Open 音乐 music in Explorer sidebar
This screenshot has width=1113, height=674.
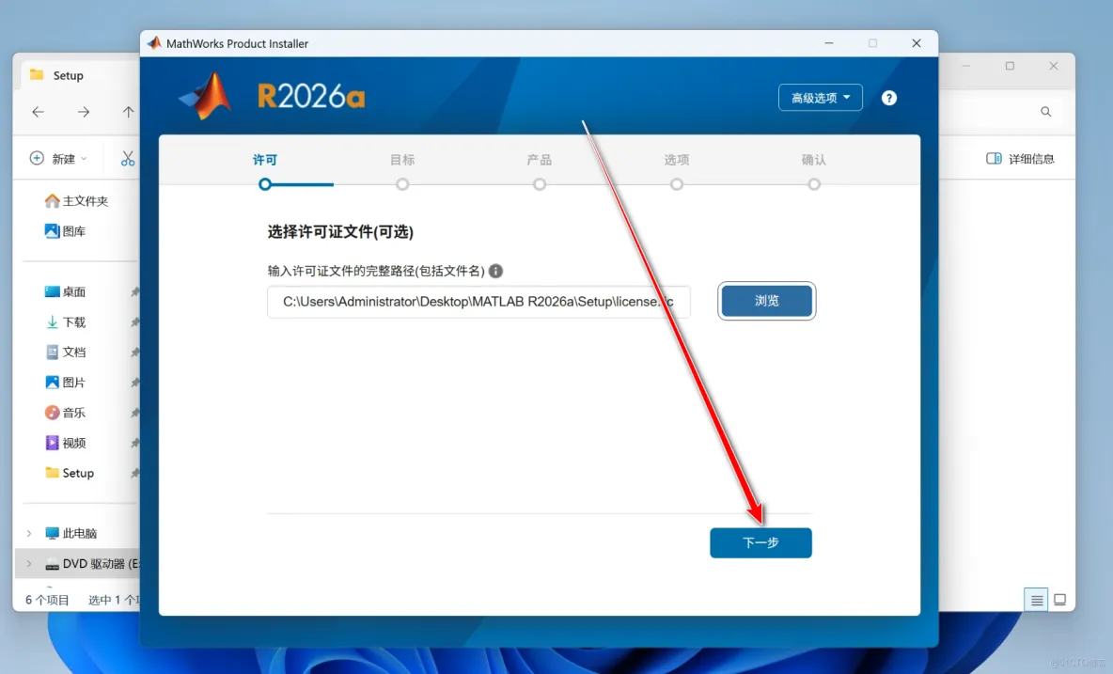pos(65,413)
